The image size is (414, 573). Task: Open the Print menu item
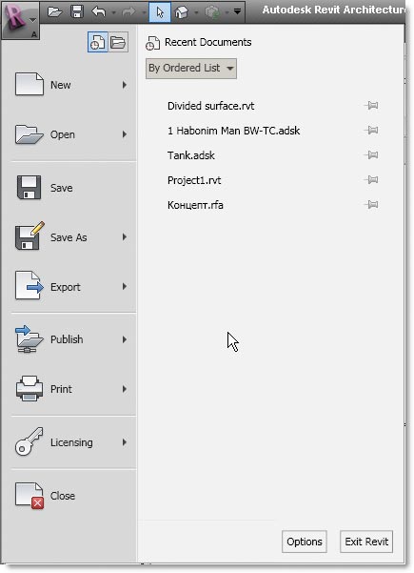[73, 389]
